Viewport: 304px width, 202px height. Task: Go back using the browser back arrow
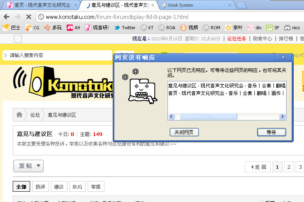[6, 17]
